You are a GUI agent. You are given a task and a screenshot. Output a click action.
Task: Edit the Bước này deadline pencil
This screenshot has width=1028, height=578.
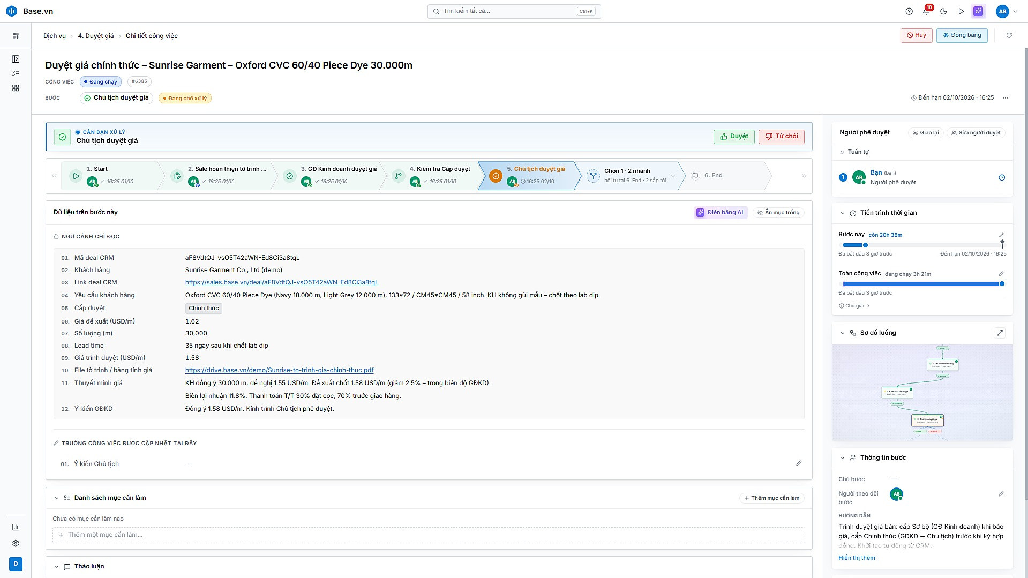pos(1001,235)
